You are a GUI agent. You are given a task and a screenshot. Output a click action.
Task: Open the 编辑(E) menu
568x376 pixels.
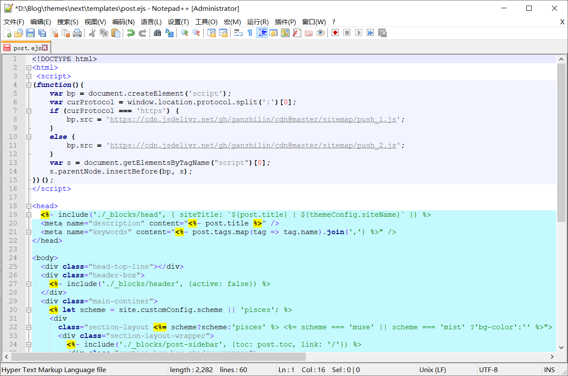coord(41,22)
